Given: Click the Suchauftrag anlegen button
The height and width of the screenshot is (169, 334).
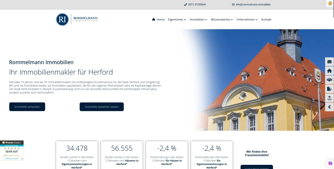Looking at the screenshot, I should (257, 167).
